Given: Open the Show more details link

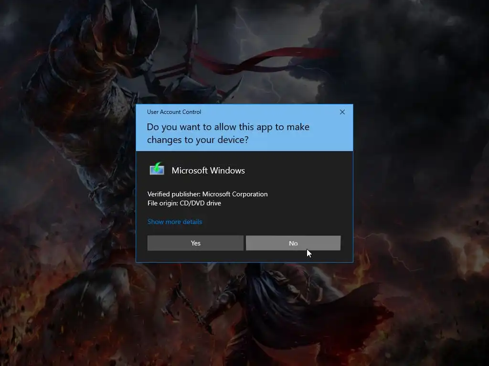Looking at the screenshot, I should 175,222.
